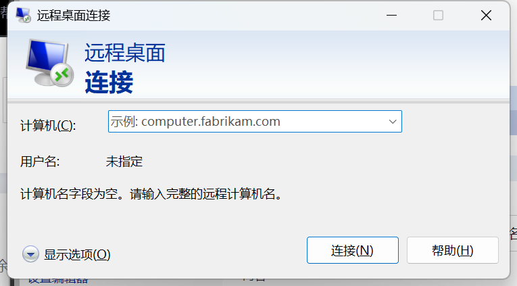Screen dimensions: 517x286
Task: Minimize the Remote Desktop Connection window
Action: coord(391,15)
